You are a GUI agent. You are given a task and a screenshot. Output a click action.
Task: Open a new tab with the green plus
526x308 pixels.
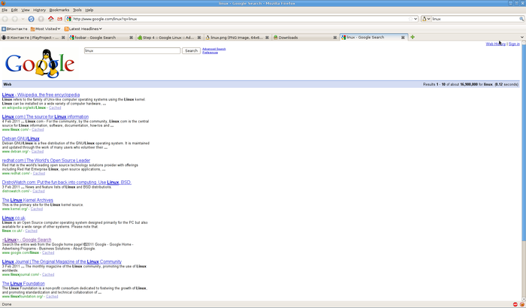click(x=413, y=38)
